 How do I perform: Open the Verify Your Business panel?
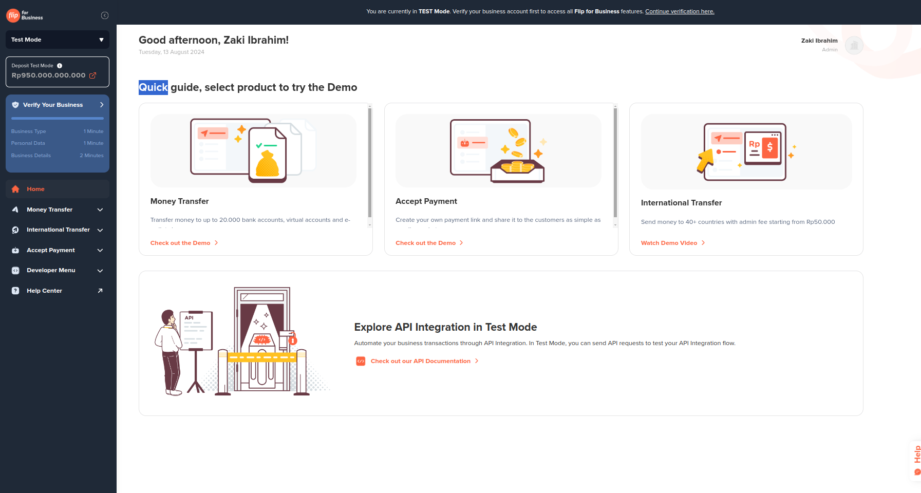tap(58, 105)
